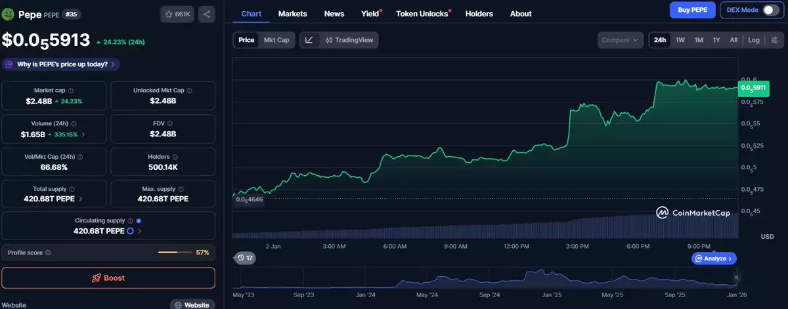
Task: Click the Buy PEPE button
Action: pyautogui.click(x=692, y=10)
